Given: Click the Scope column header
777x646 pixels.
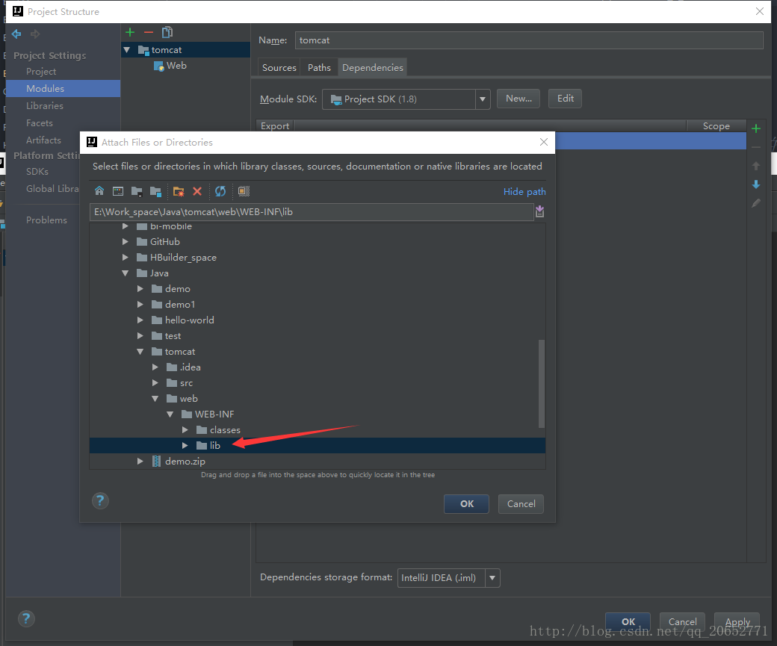Looking at the screenshot, I should pos(716,125).
